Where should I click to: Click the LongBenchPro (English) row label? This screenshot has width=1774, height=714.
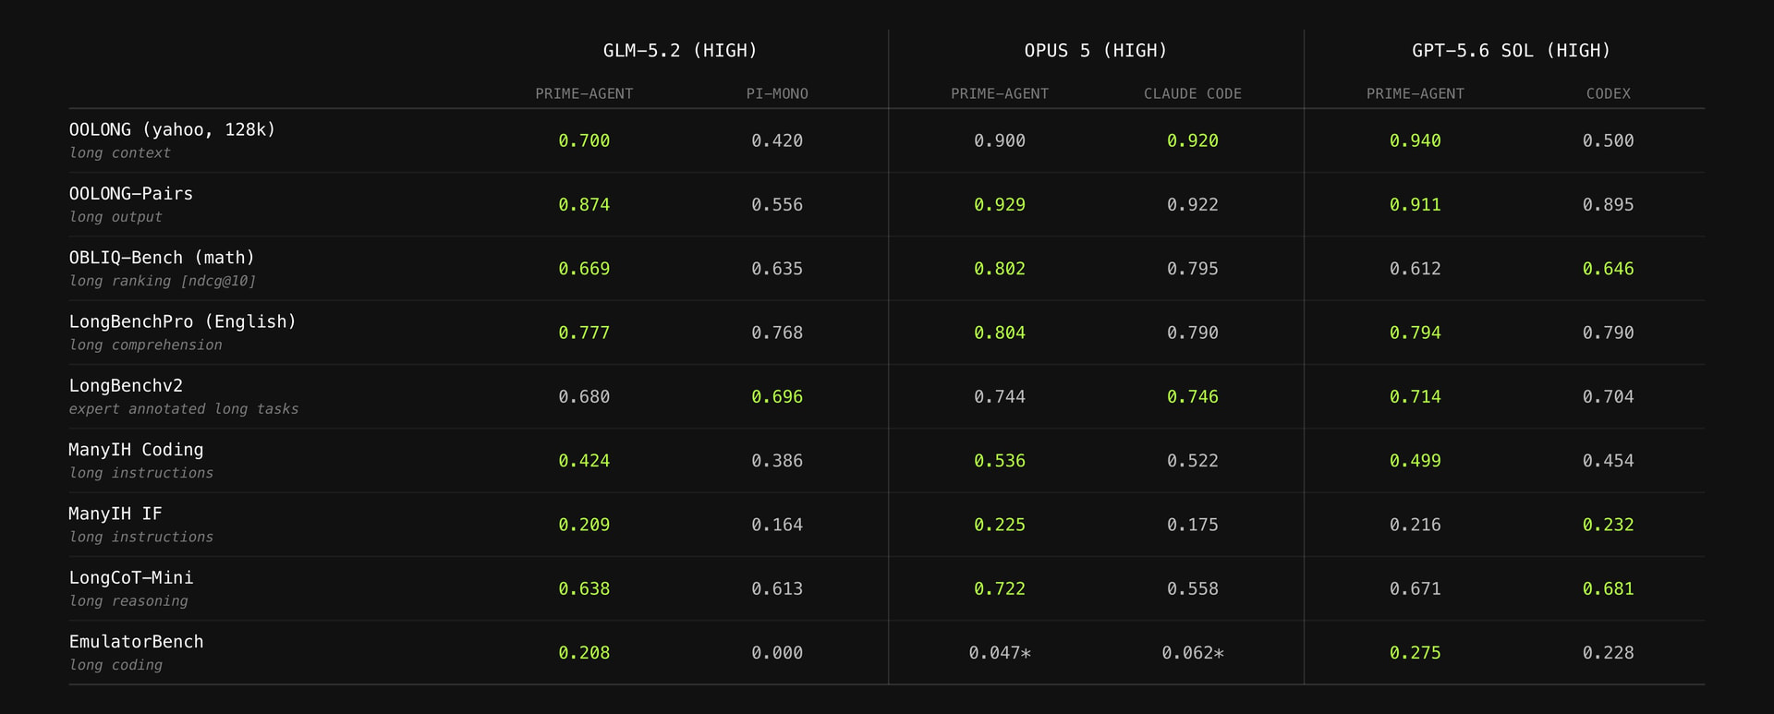pos(183,321)
